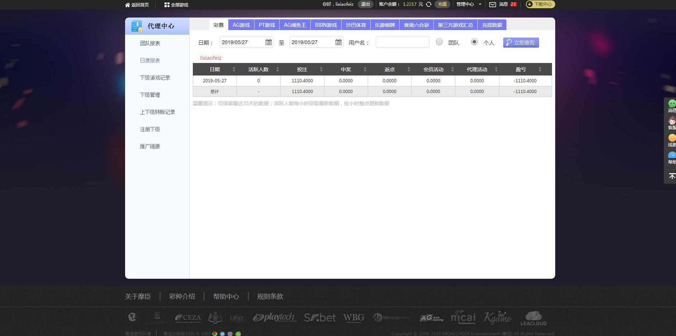
Task: Click the 下载中心 download icon
Action: [529, 4]
